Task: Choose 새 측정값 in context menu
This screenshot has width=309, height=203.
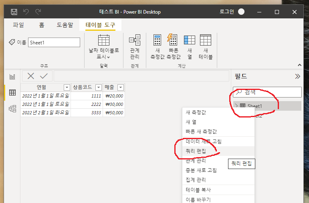Action: [218, 112]
